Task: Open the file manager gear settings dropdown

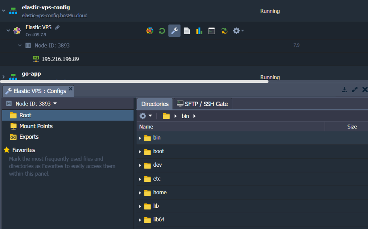Action: tap(146, 116)
